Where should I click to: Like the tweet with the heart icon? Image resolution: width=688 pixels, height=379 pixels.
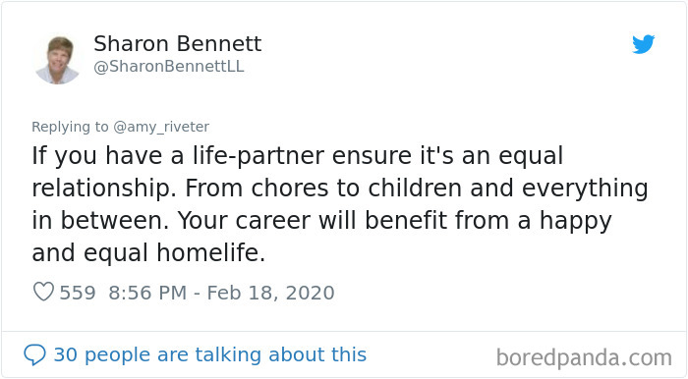43,292
